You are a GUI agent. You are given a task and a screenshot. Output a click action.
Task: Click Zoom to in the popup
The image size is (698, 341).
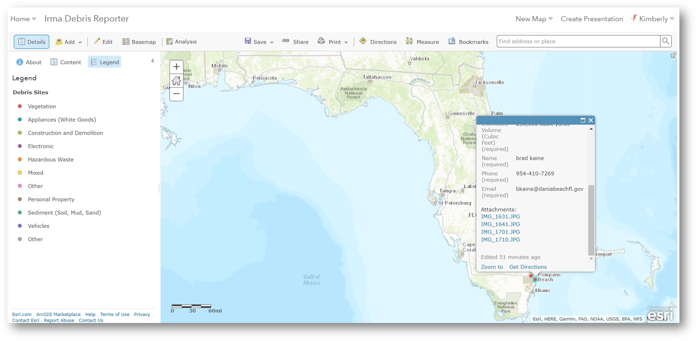(x=492, y=267)
